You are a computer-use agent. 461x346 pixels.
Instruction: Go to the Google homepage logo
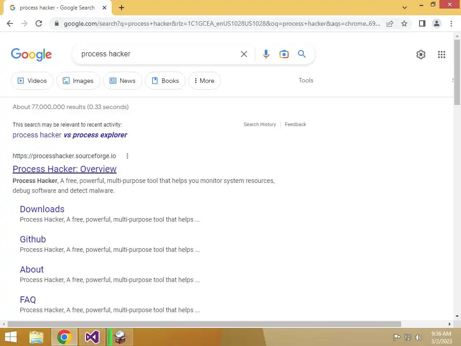click(x=31, y=55)
